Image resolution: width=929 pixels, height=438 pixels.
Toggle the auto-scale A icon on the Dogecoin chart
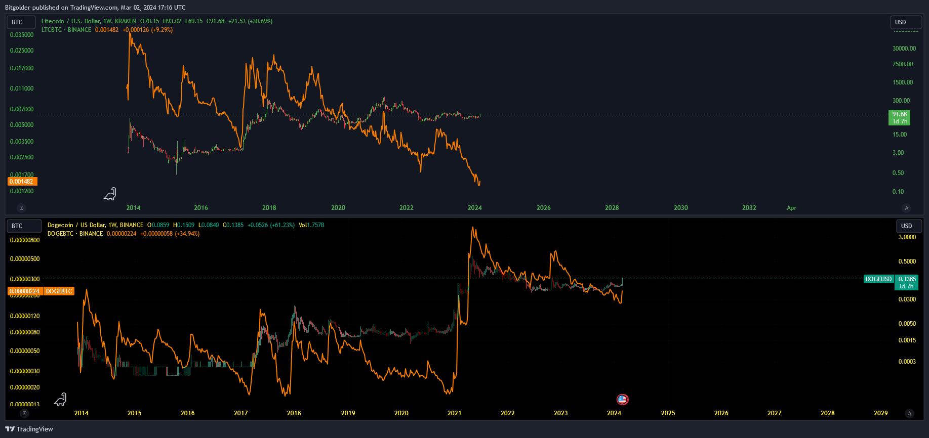coord(909,413)
